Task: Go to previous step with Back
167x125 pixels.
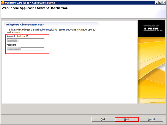Action: 103,119
